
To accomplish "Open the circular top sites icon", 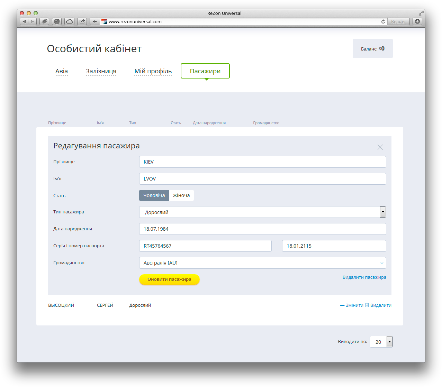I will [57, 21].
